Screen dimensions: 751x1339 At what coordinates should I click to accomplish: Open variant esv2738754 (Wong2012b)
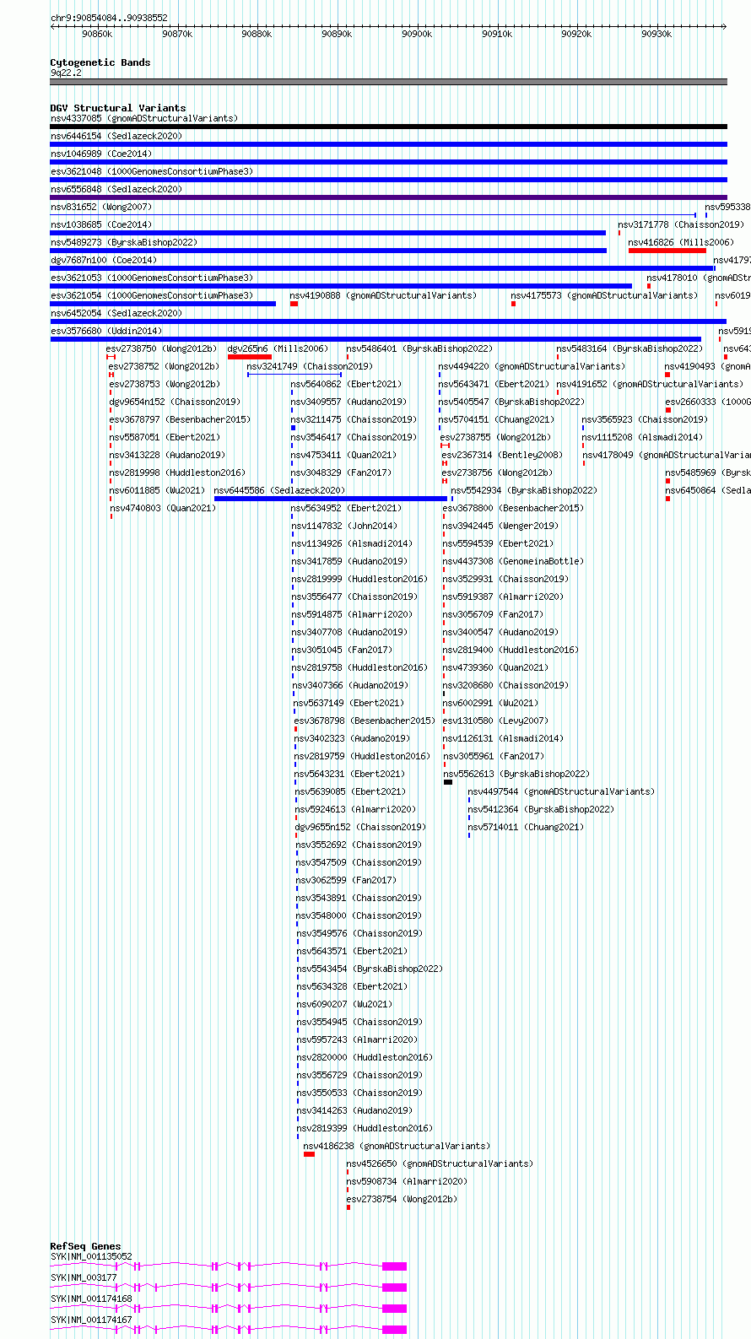402,1199
